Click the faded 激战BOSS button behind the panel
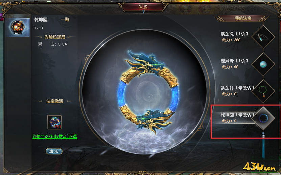281x175 pixels. [x=231, y=8]
